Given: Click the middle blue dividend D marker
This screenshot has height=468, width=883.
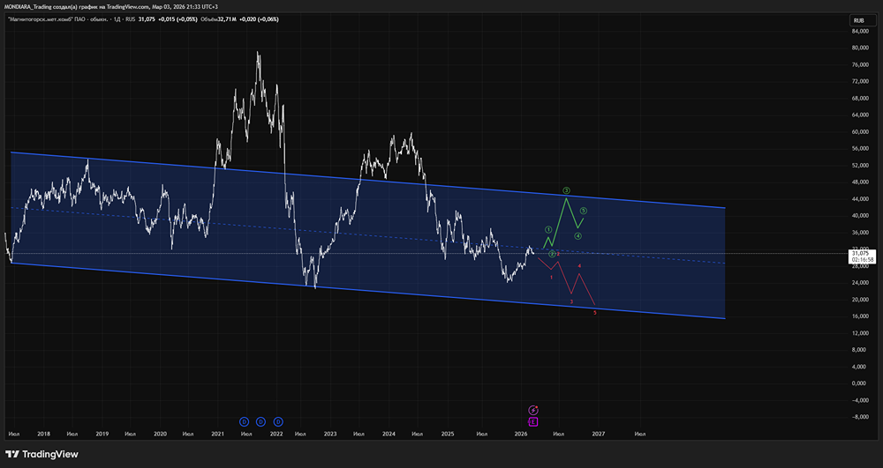Looking at the screenshot, I should [260, 421].
